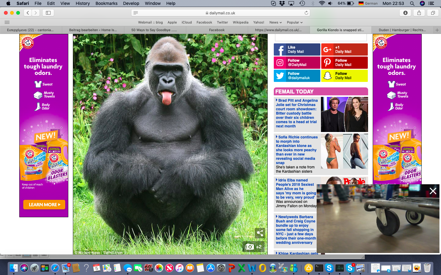Open iTunes from the Dock
This screenshot has height=275, width=441.
[x=179, y=268]
